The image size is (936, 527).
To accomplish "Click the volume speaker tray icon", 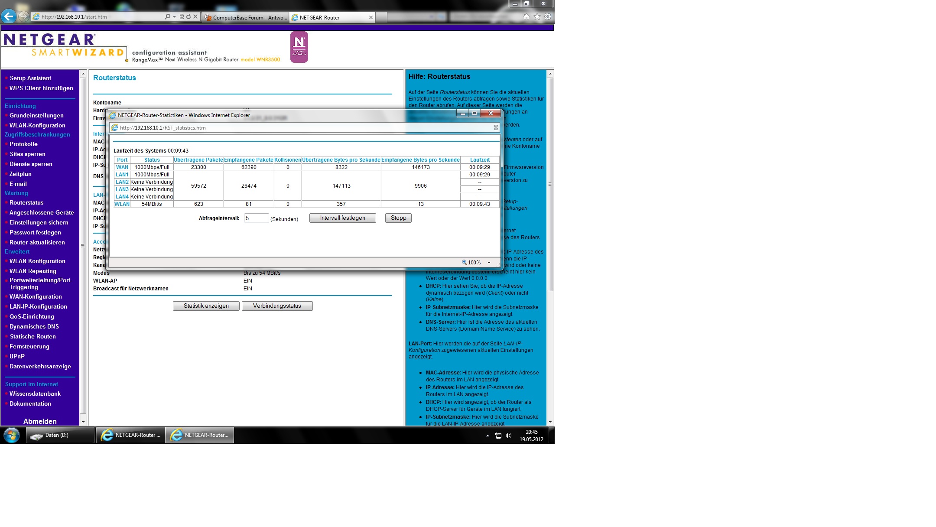I will click(x=508, y=436).
